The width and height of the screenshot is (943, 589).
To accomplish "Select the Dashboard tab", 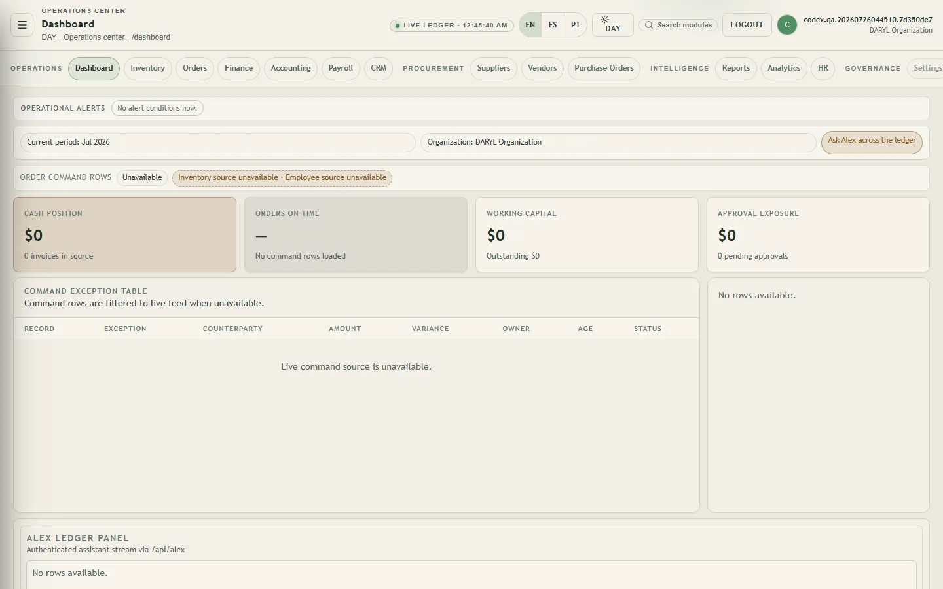I will click(94, 68).
